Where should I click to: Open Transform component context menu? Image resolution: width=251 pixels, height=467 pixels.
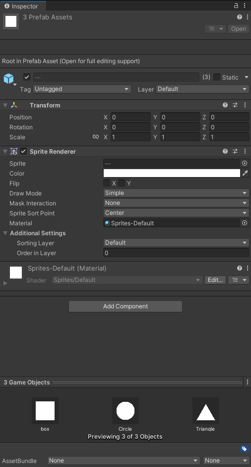pos(245,105)
